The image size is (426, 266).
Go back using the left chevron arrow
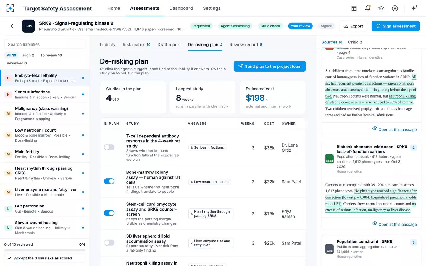coord(12,26)
